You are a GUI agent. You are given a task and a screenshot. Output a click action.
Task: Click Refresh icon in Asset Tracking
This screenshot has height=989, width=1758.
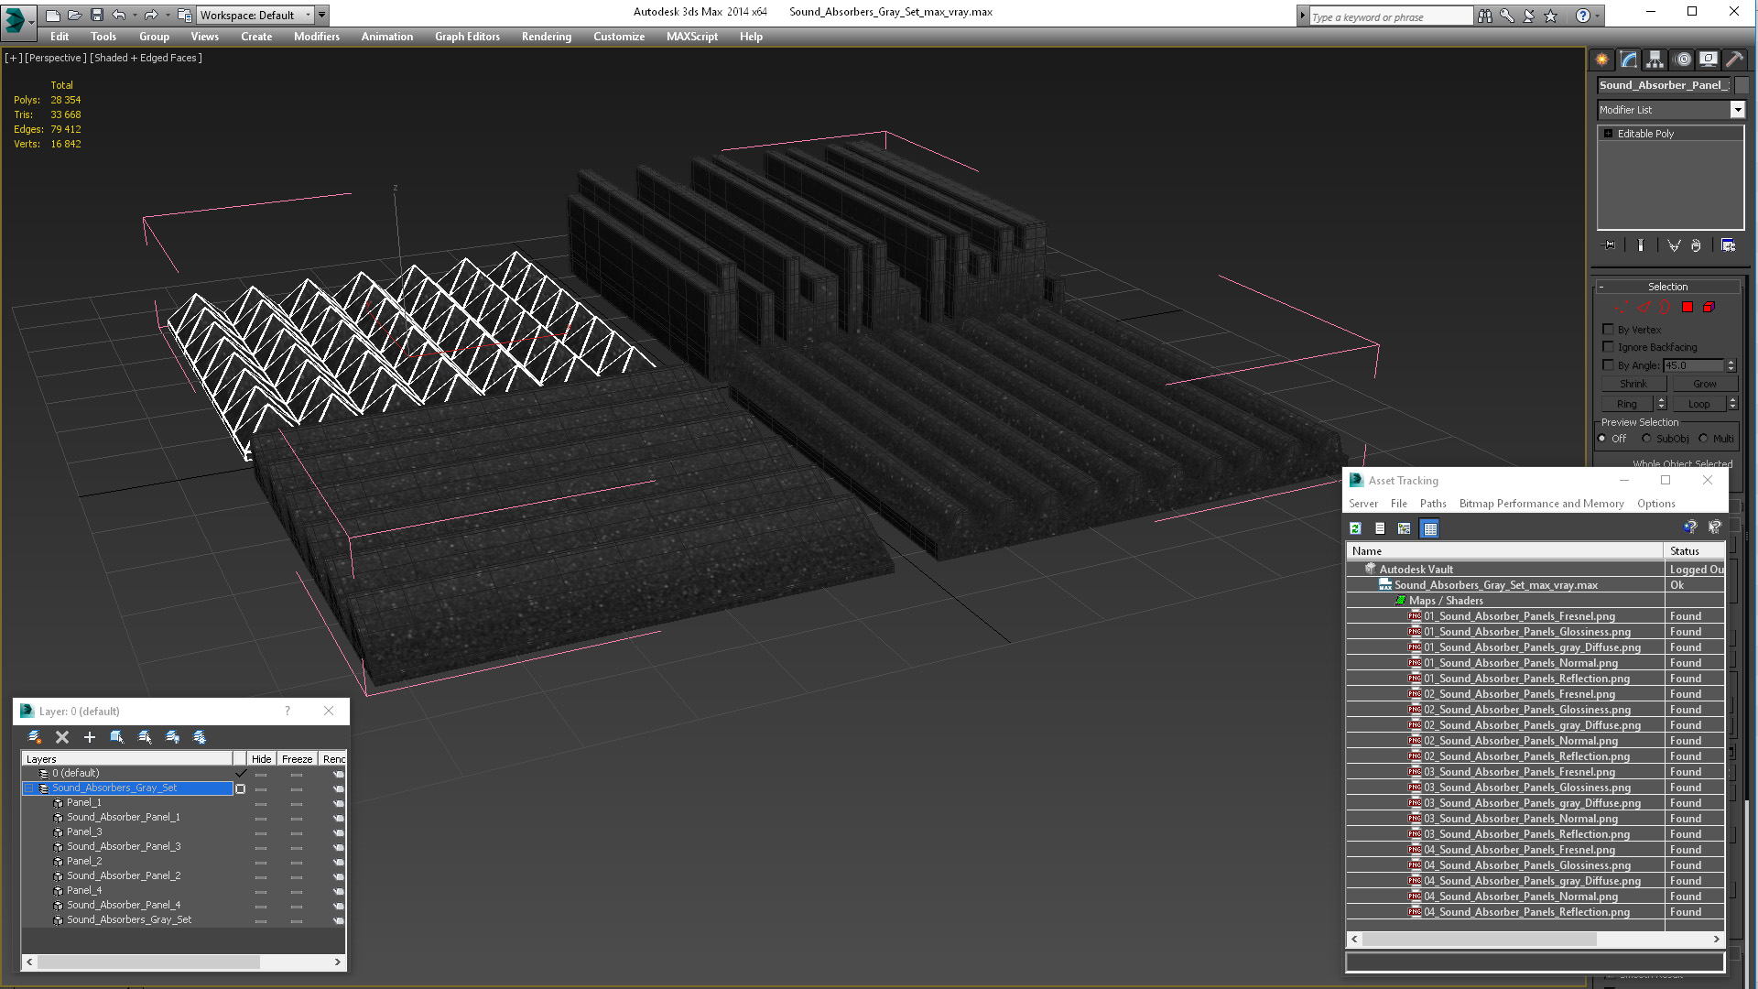click(x=1356, y=528)
